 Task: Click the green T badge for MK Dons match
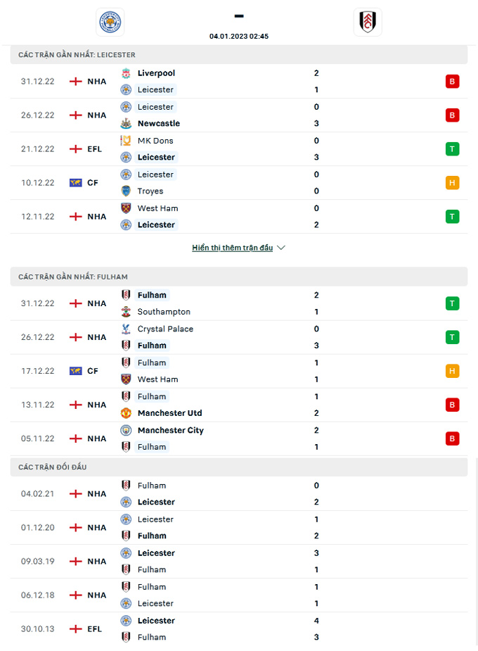tap(452, 149)
